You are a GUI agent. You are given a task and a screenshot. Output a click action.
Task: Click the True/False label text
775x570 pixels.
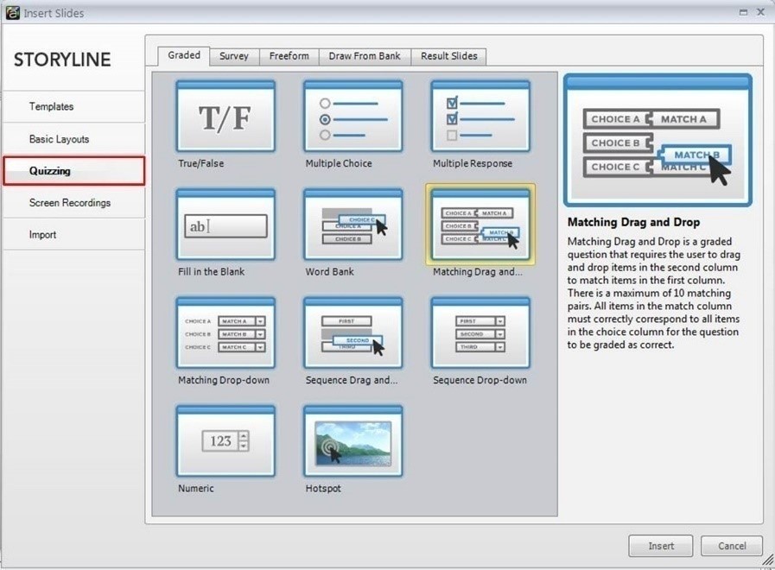point(200,163)
